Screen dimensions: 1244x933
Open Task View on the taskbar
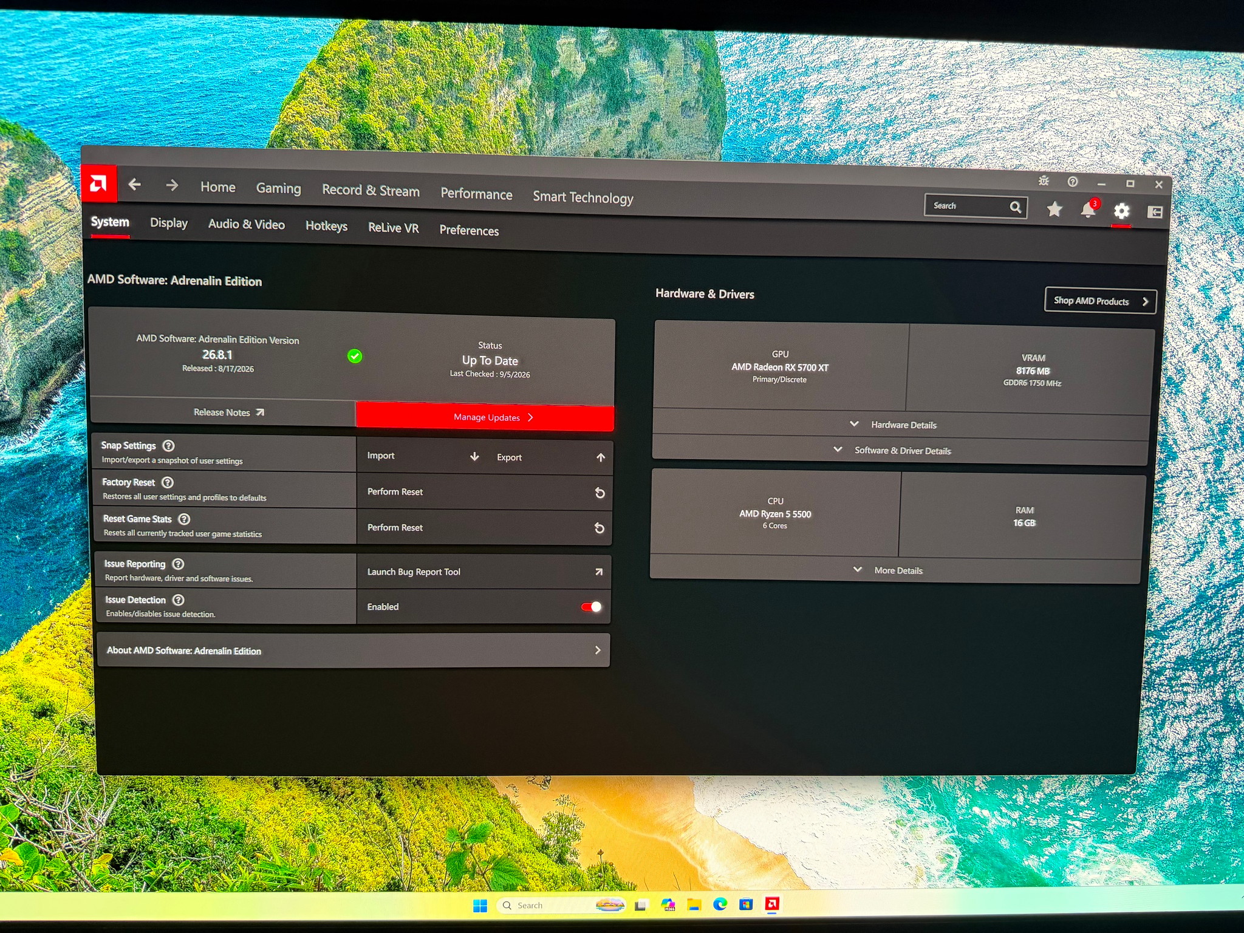(x=640, y=906)
